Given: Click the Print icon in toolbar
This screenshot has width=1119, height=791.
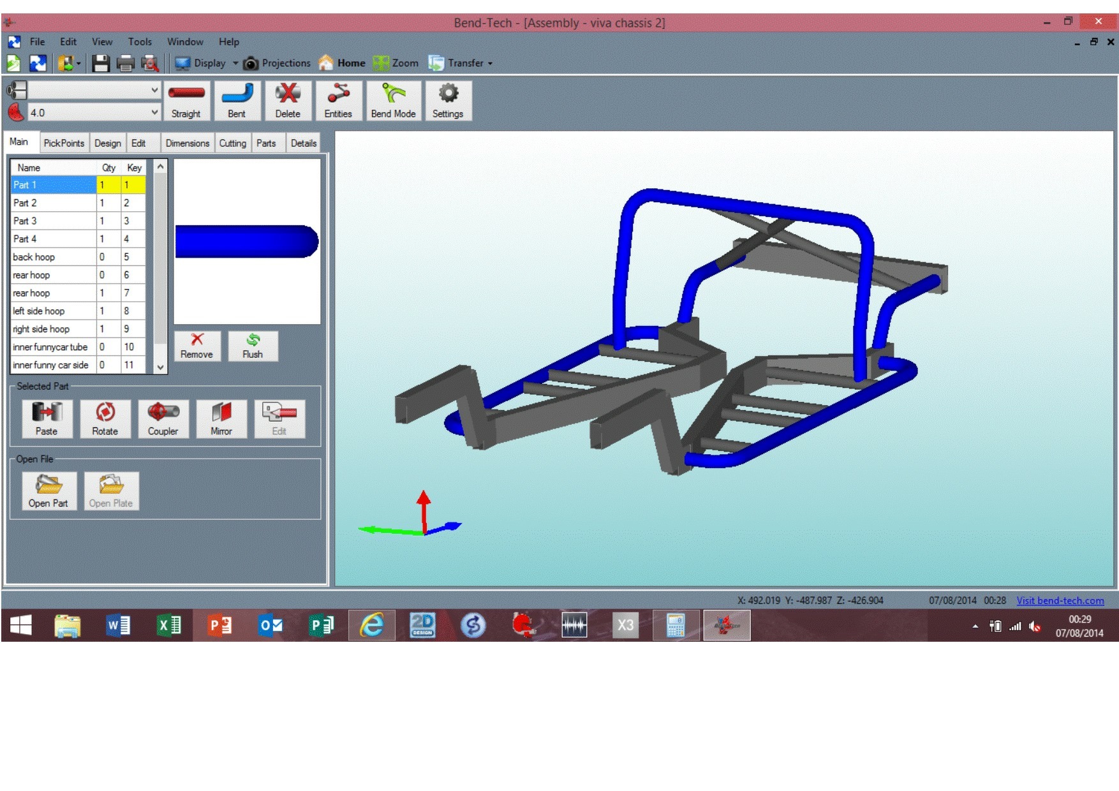Looking at the screenshot, I should click(x=125, y=63).
